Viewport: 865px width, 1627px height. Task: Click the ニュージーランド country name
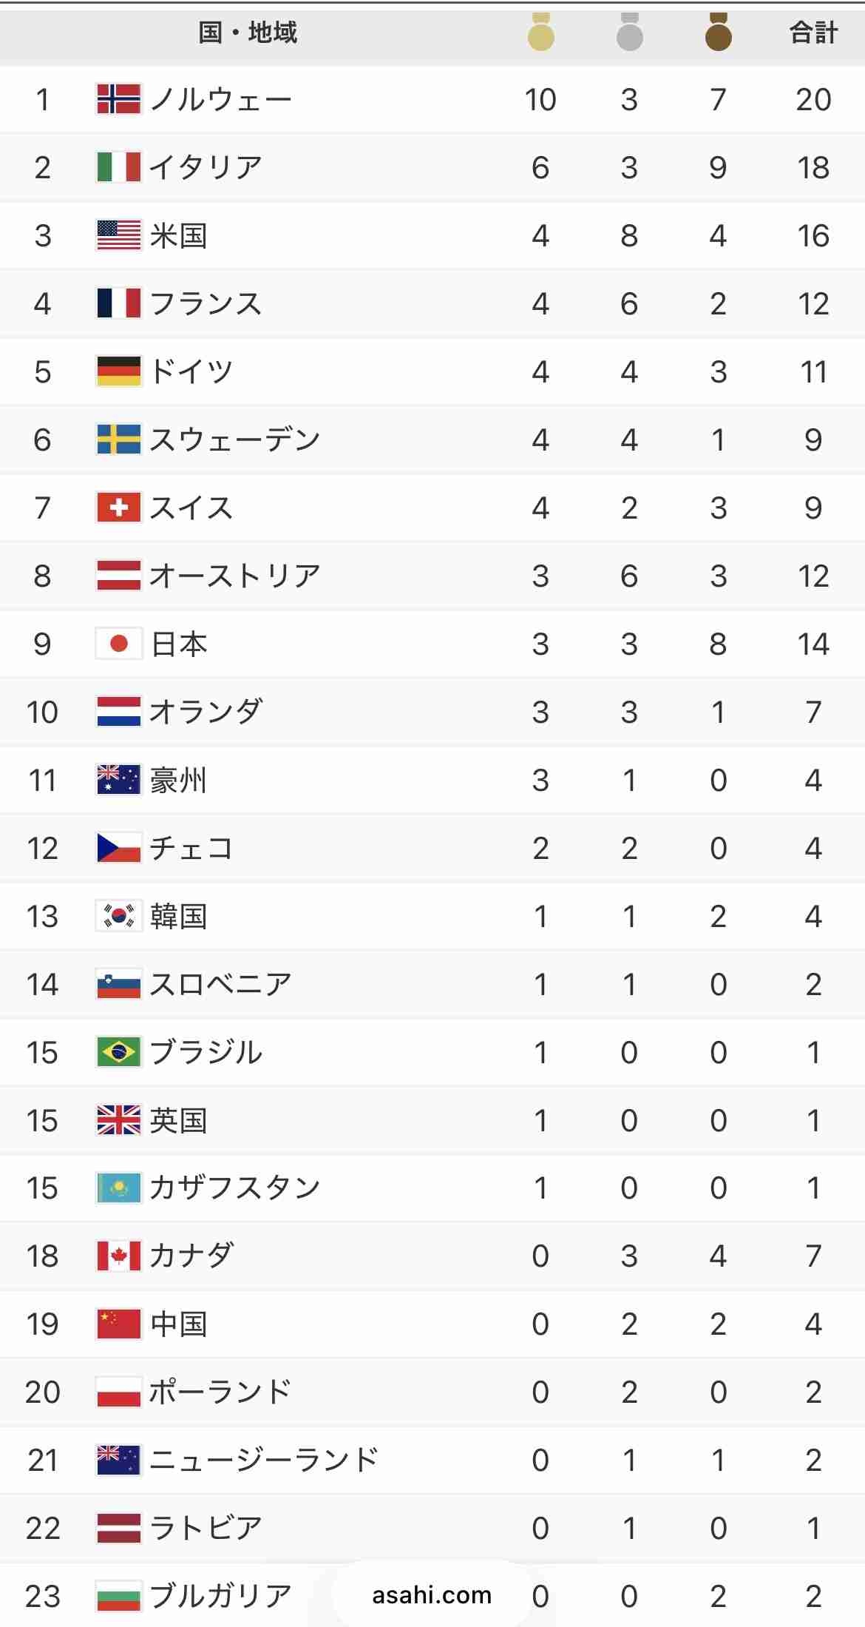264,1460
